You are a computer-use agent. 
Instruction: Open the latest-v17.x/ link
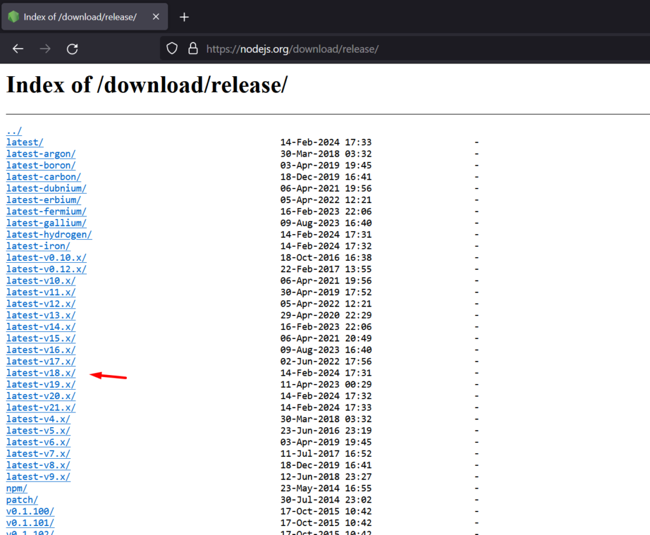pos(41,361)
